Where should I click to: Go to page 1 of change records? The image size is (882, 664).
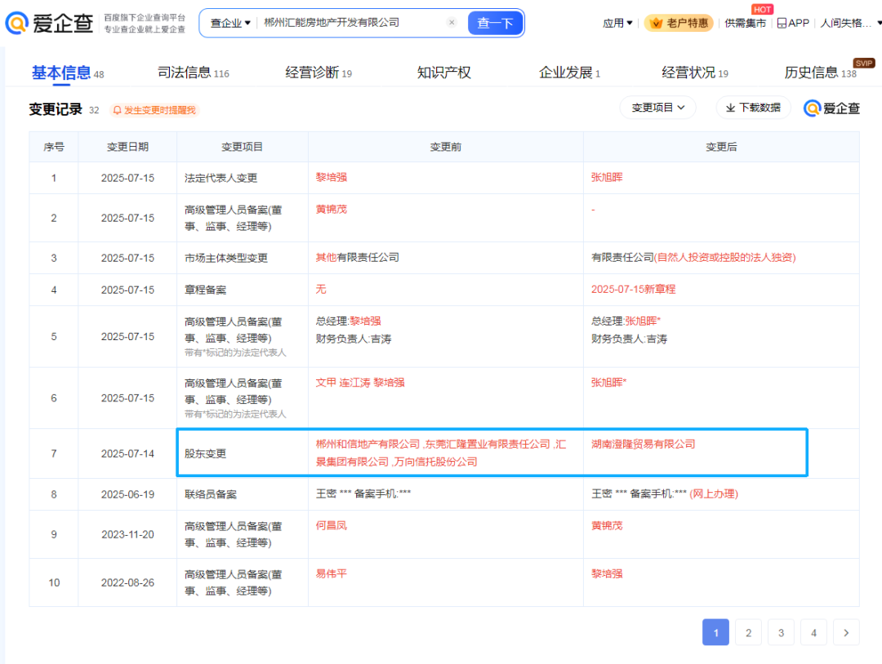point(715,632)
